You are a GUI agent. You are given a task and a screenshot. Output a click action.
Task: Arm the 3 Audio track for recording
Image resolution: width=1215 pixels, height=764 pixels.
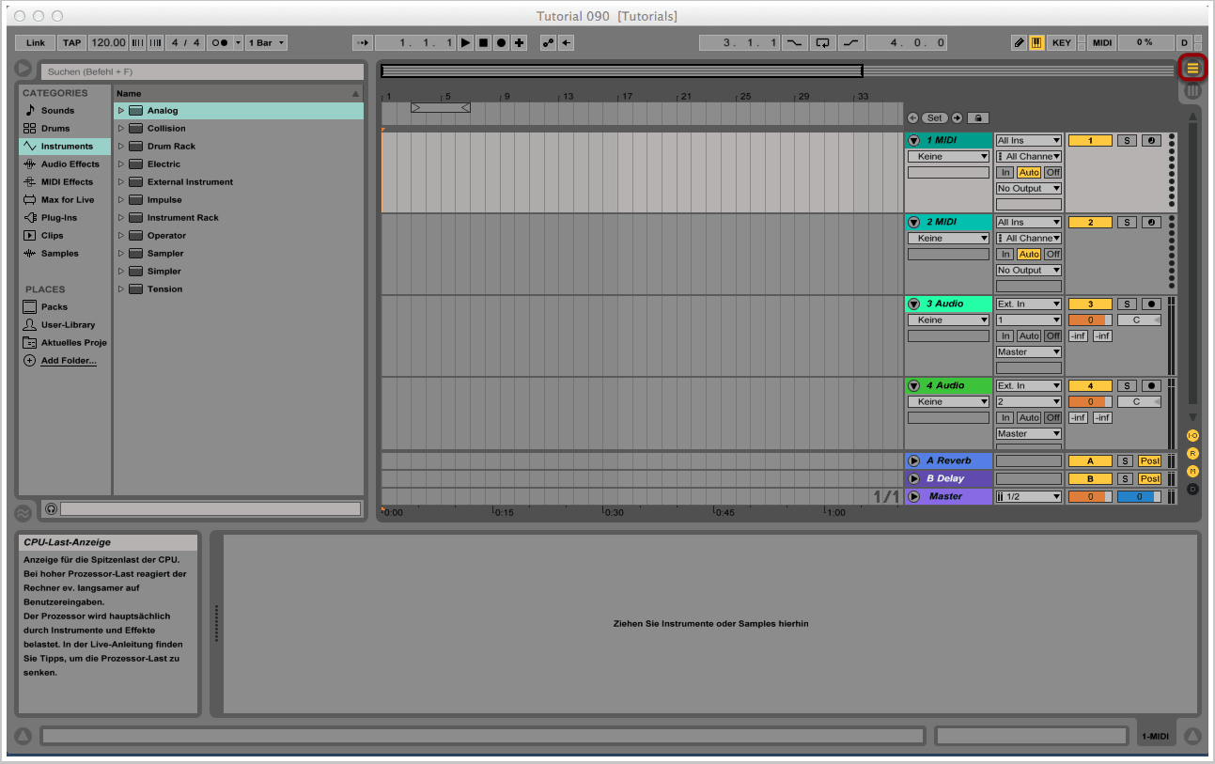[1151, 304]
